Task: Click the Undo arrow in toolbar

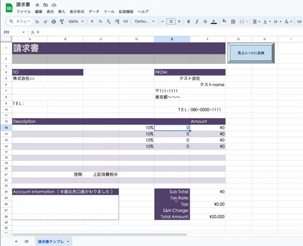Action: click(x=37, y=22)
